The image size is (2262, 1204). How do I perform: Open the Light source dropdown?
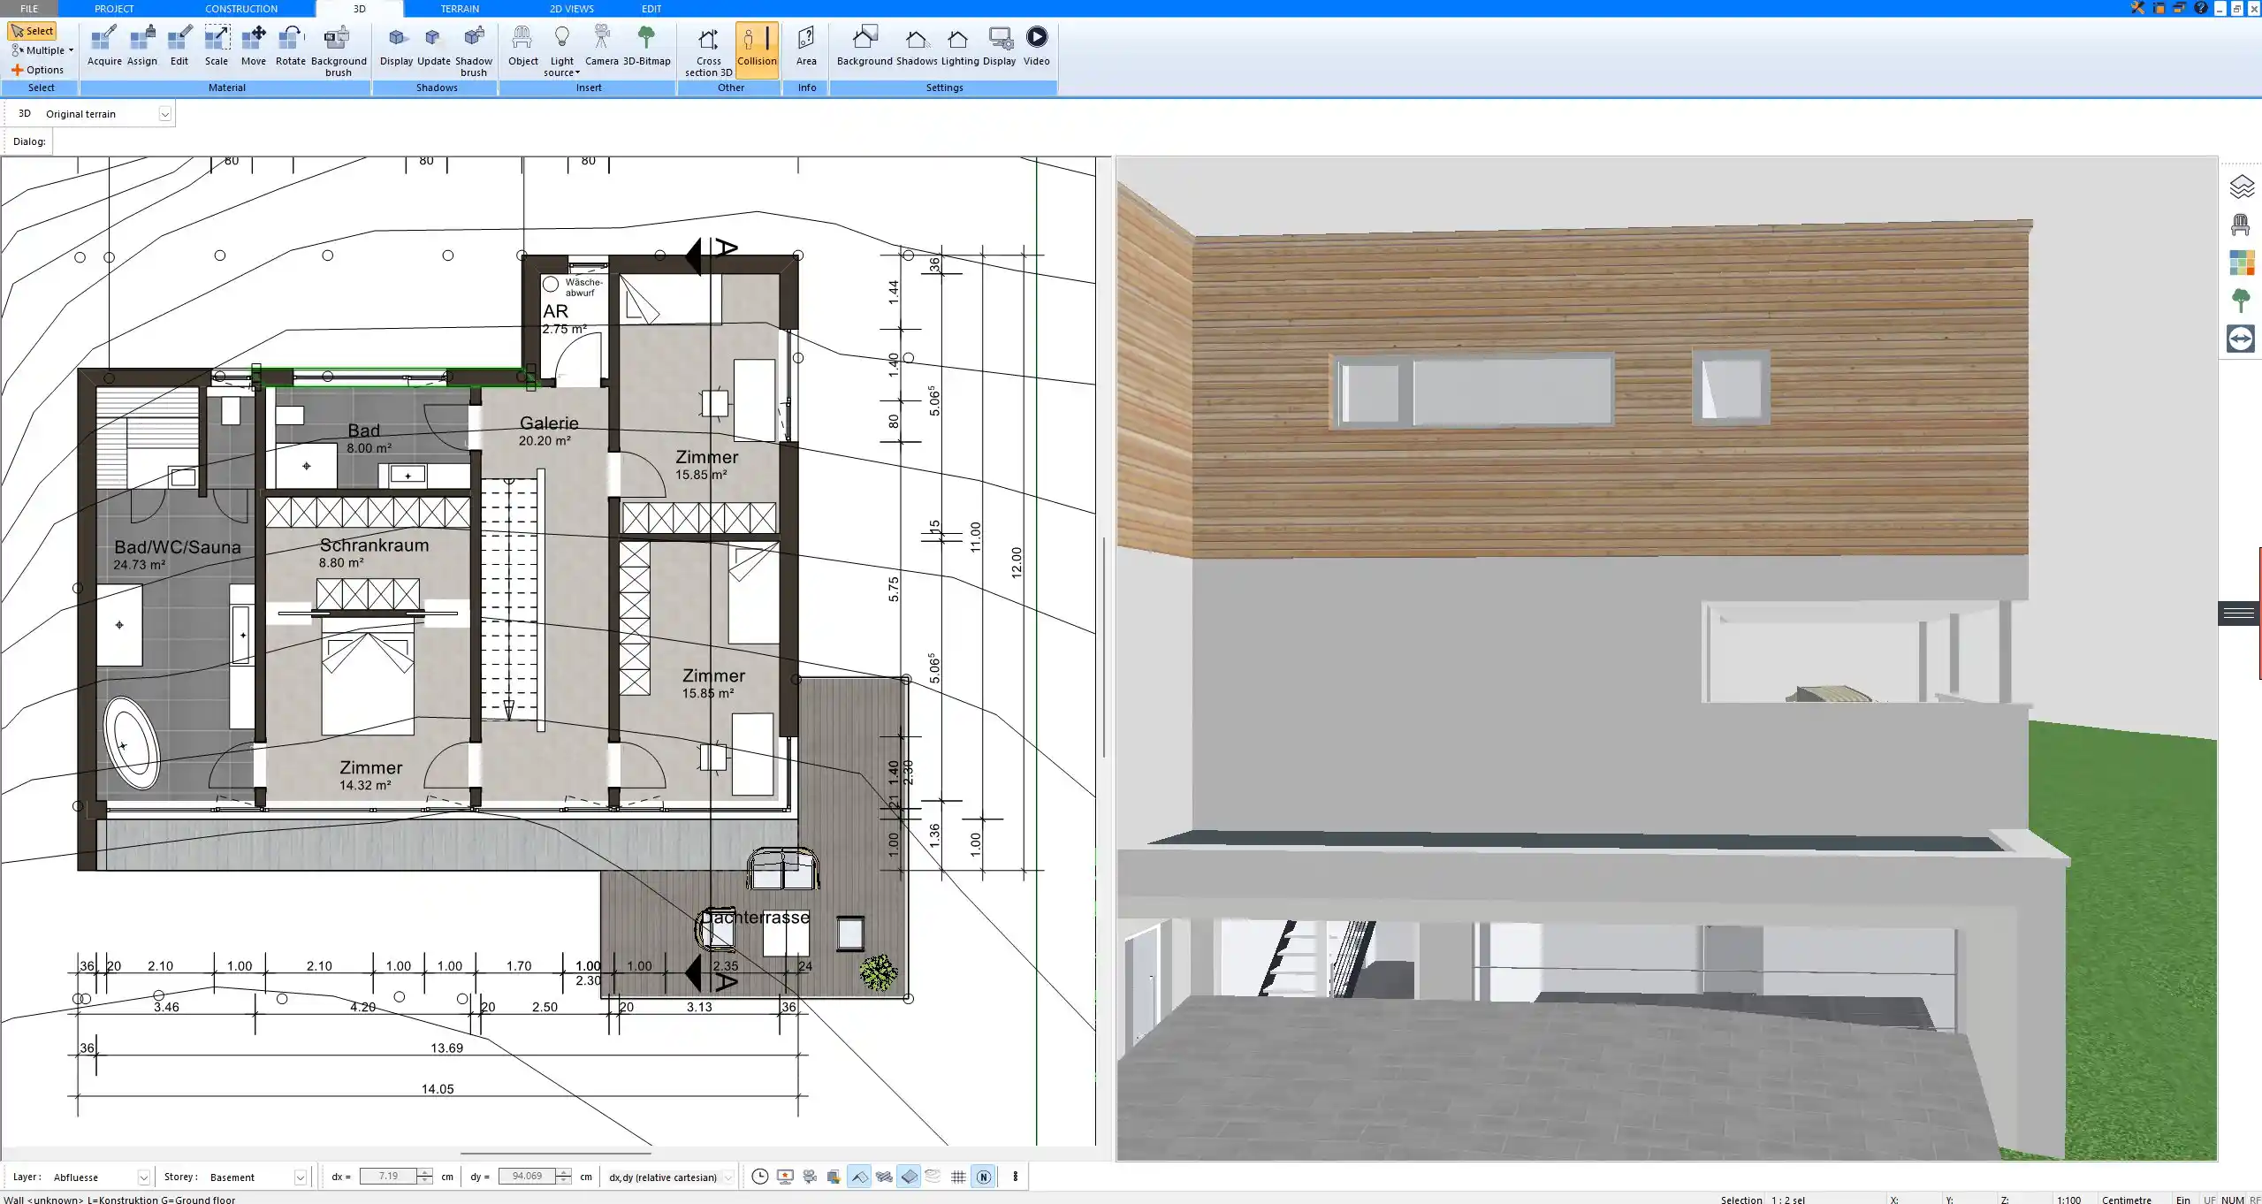(x=562, y=51)
